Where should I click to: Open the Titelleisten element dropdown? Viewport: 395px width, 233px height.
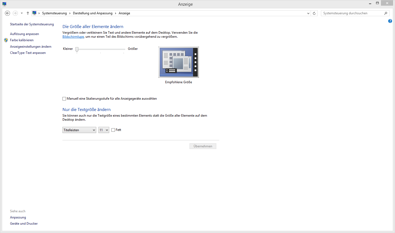79,130
